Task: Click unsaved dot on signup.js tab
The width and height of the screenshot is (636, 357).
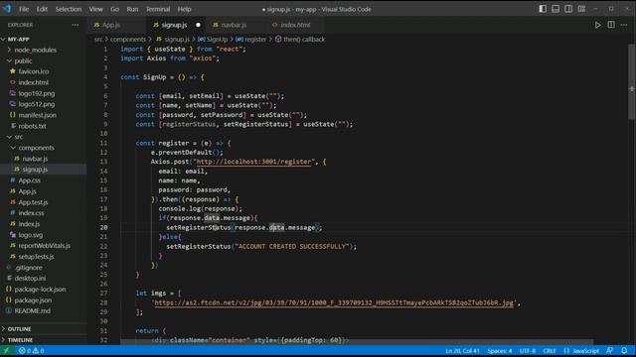Action: (198, 25)
